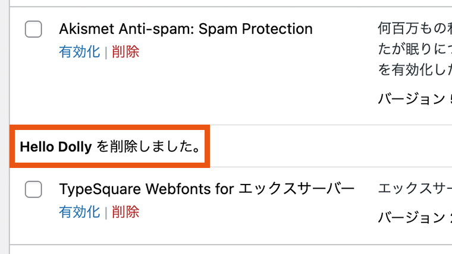
Task: Click Akismet description line starting 何百万もの
Action: (x=414, y=28)
